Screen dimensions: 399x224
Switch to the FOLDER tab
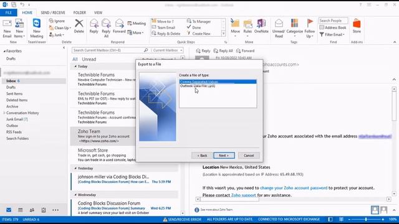(x=80, y=12)
